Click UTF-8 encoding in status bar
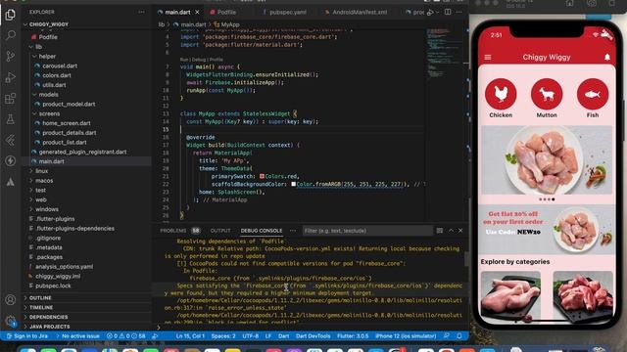Screen dimensions: 627x352 coord(251,336)
